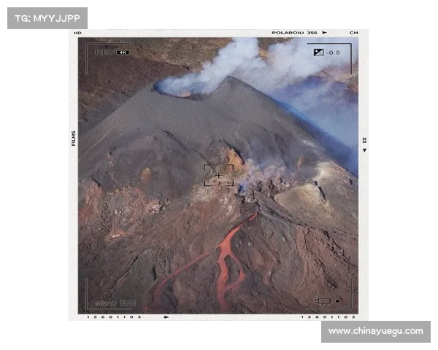Viewport: 438px width, 350px height.
Task: Toggle the record dot beside camera icon
Action: point(337,300)
